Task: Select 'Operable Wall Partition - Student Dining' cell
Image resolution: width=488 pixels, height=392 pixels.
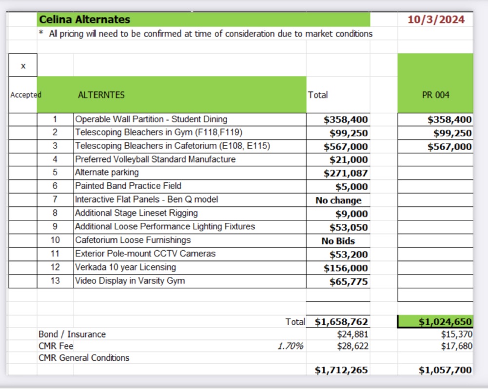Action: click(189, 119)
